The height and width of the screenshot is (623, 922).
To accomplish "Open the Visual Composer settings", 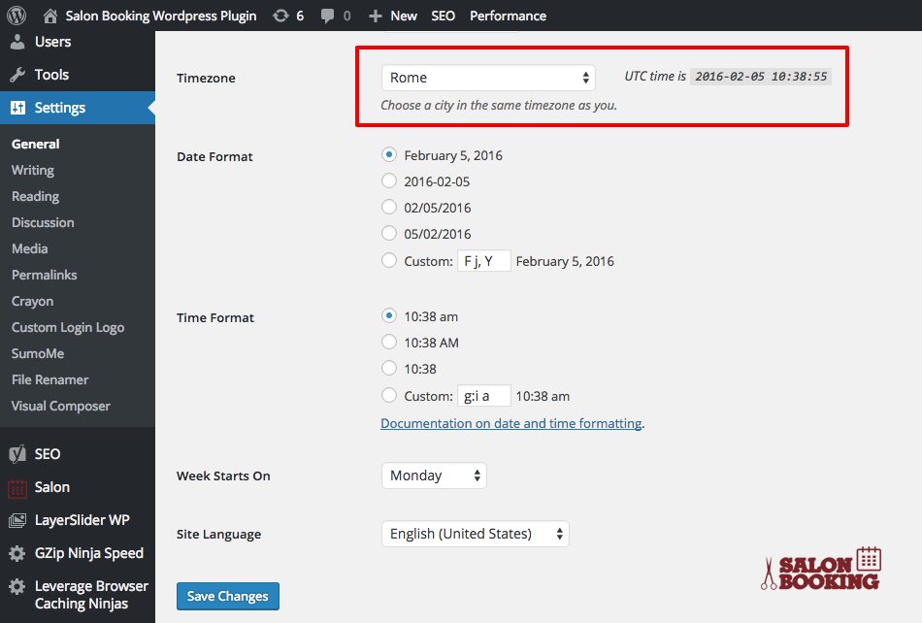I will (60, 407).
